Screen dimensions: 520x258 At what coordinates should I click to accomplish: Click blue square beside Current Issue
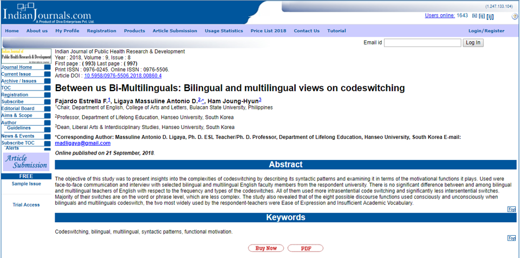[48, 74]
